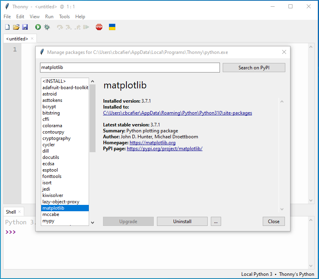
Task: Select cffi package
Action: (65, 119)
